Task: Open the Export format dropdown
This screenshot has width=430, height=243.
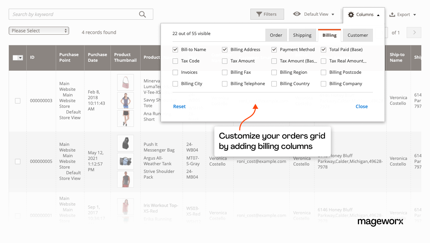Action: coord(415,14)
